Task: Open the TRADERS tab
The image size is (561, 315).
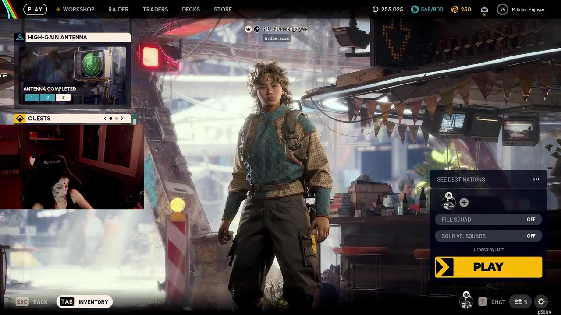Action: click(155, 9)
